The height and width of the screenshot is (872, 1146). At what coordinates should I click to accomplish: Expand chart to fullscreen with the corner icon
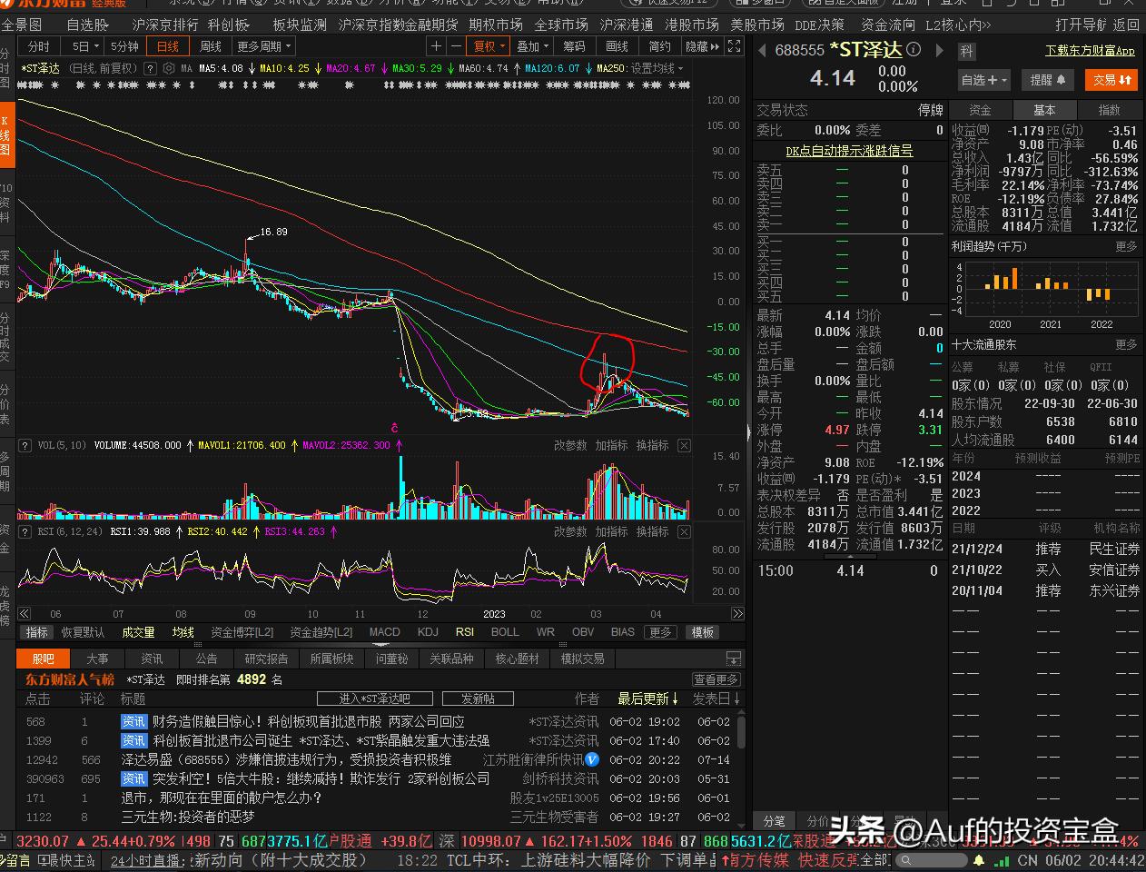pyautogui.click(x=734, y=46)
